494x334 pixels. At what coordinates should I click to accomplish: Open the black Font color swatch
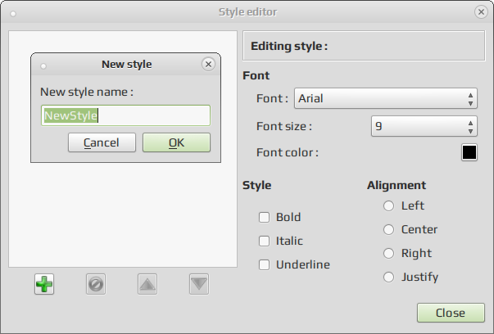point(469,152)
